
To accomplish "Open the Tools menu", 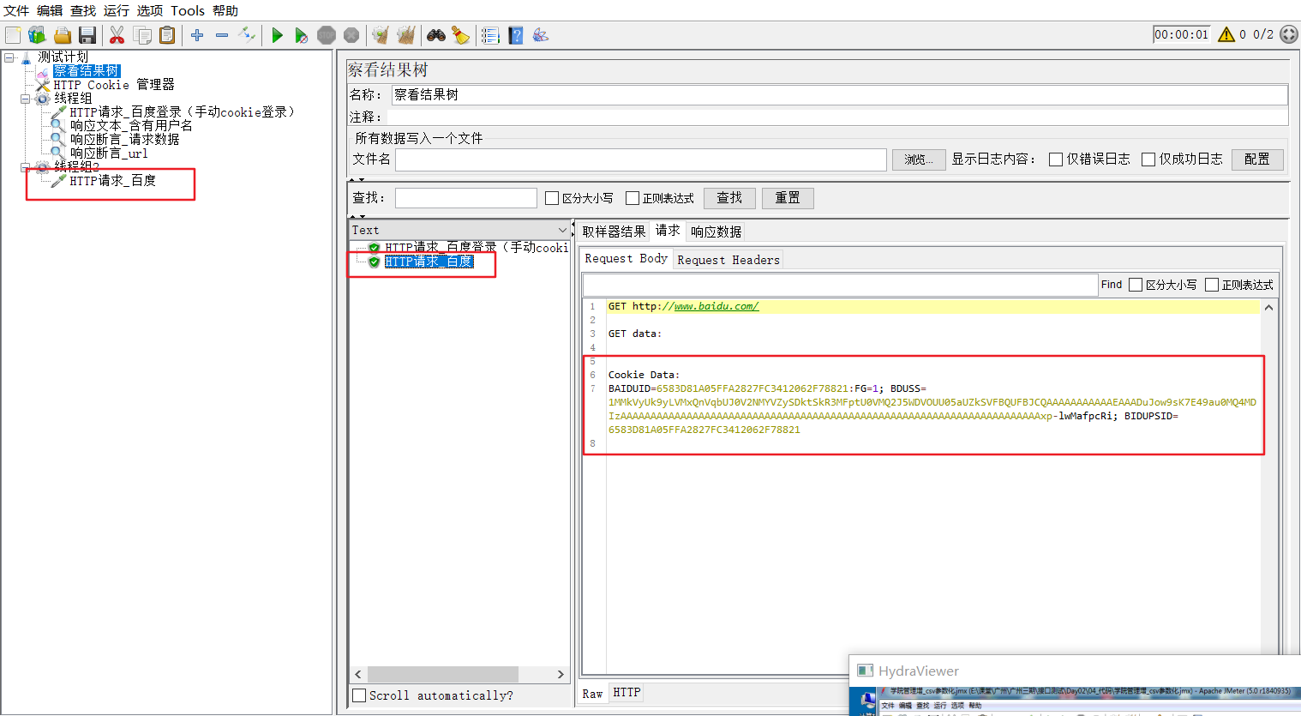I will click(x=187, y=10).
